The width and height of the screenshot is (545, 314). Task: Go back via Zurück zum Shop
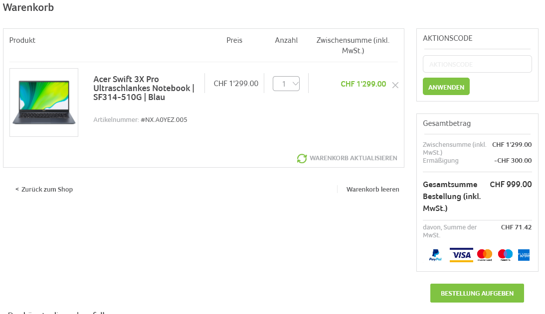coord(44,189)
